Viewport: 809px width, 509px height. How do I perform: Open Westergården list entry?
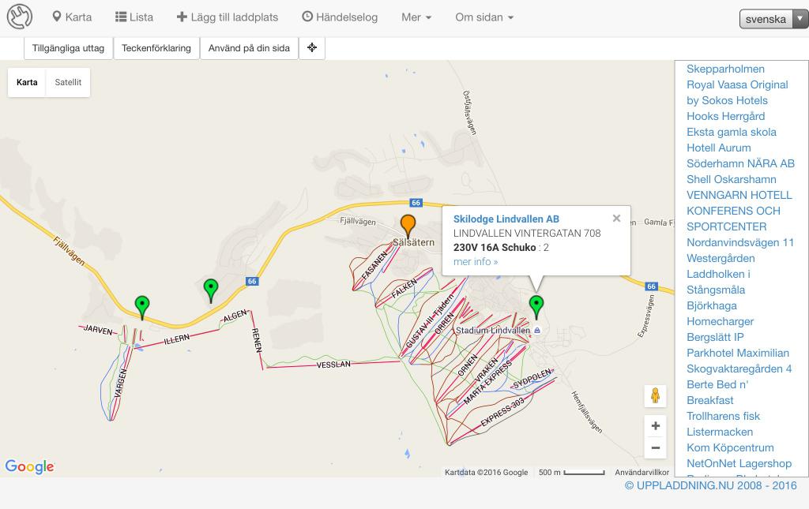[721, 258]
